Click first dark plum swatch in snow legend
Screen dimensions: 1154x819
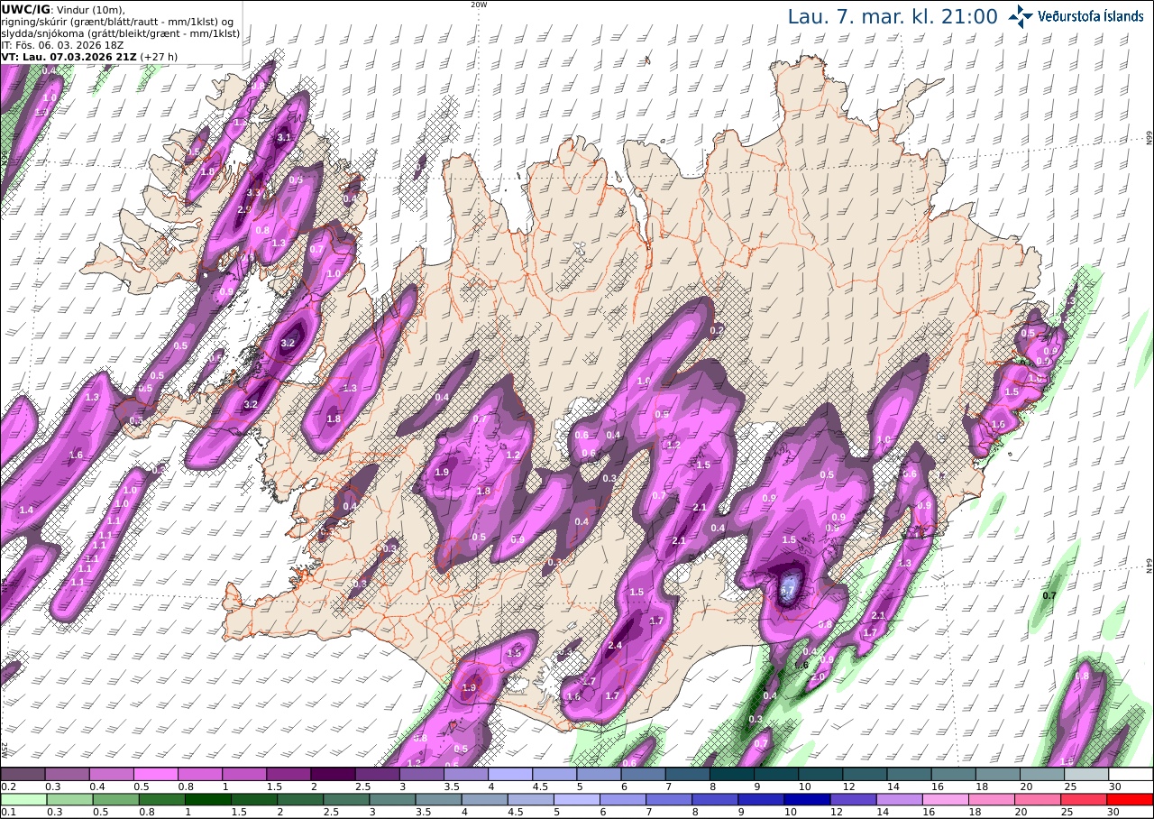23,774
